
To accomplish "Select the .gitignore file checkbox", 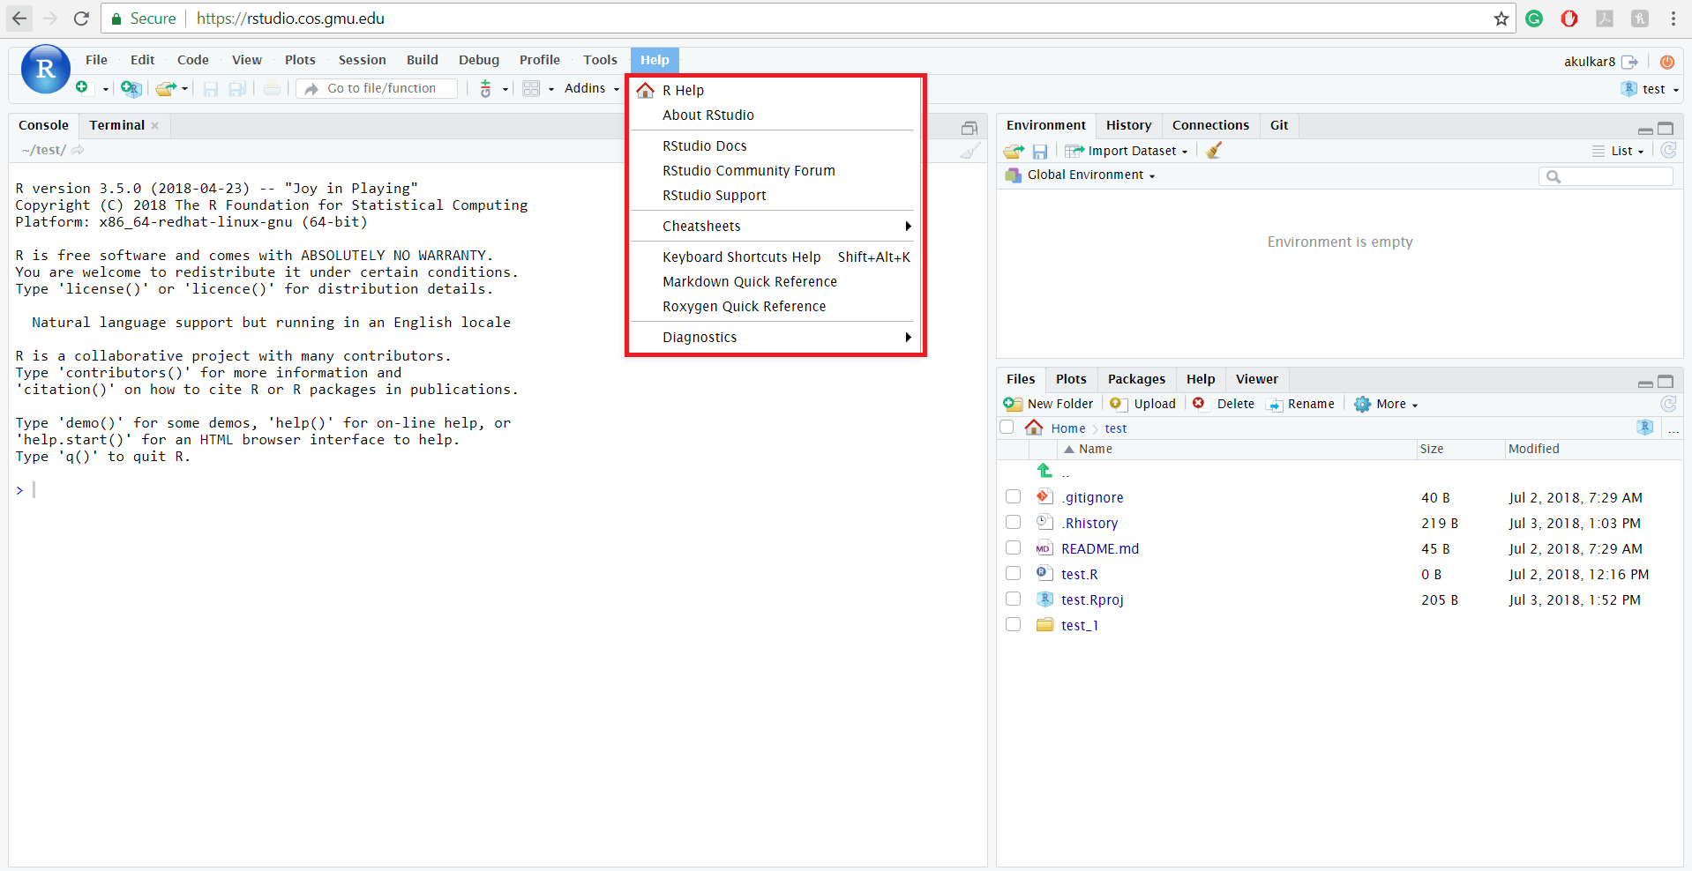I will (x=1013, y=497).
